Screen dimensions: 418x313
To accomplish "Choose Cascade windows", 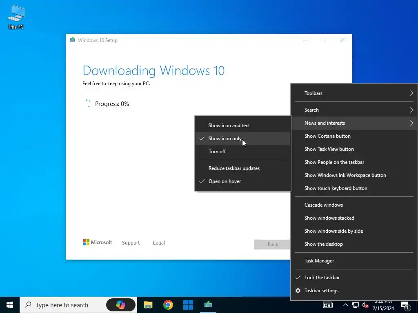I will click(354, 205).
